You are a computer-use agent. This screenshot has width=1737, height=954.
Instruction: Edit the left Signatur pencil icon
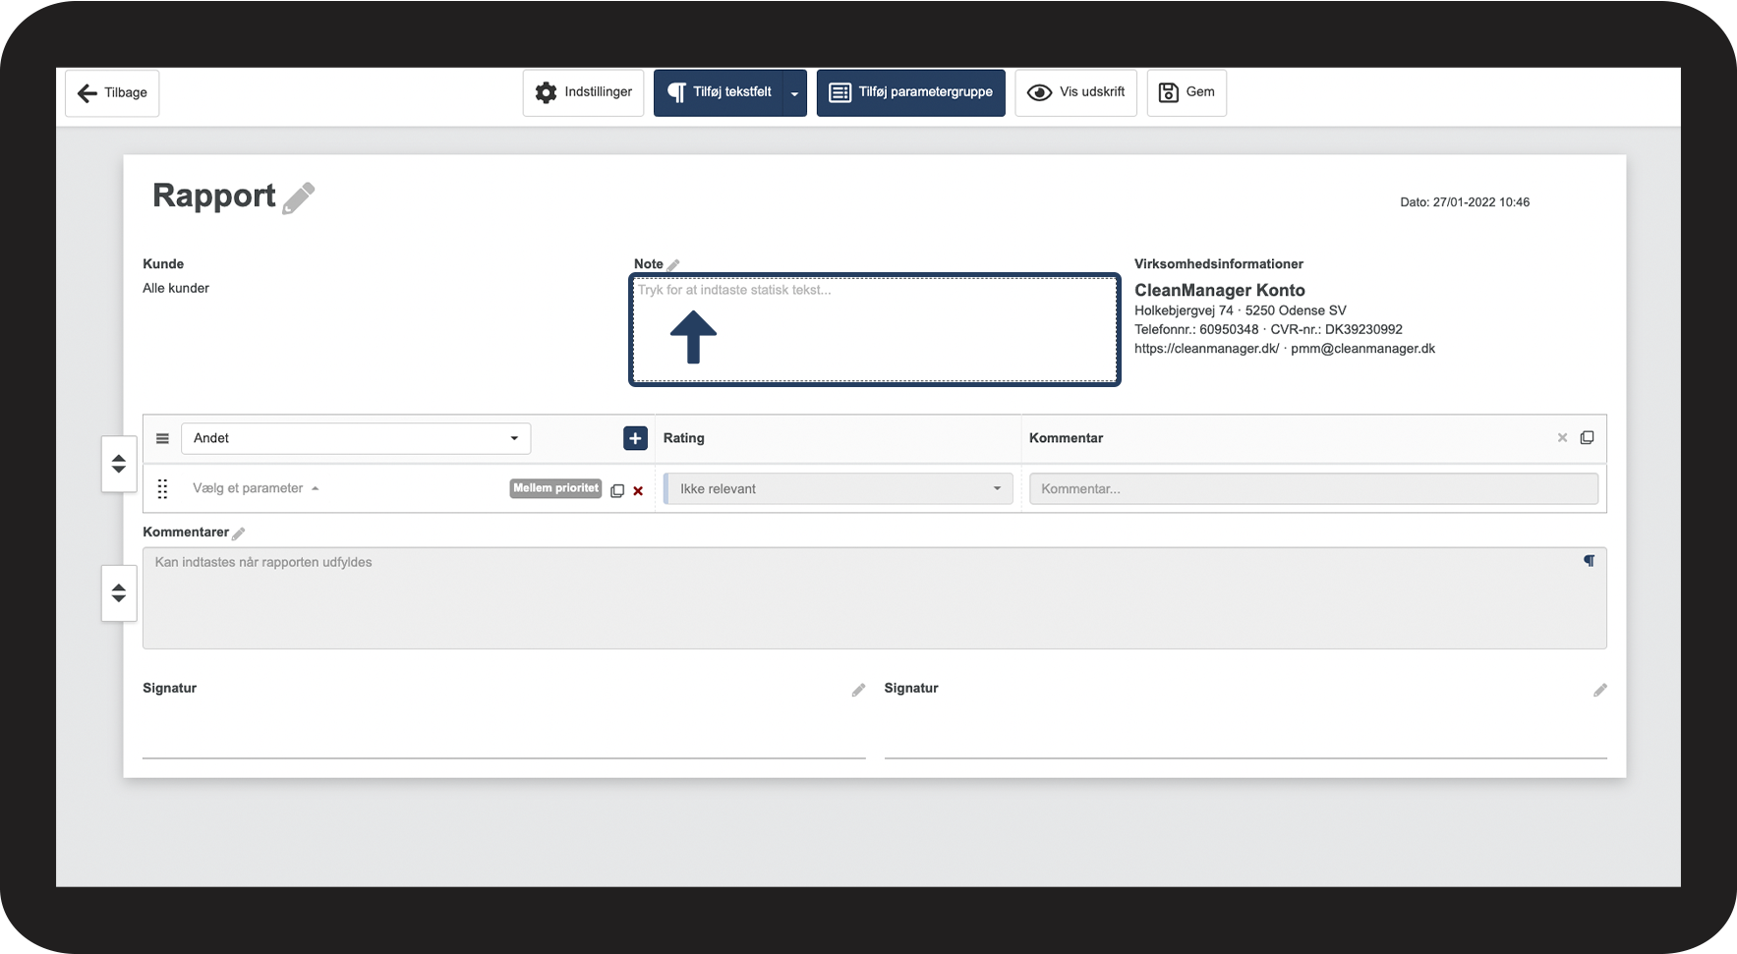tap(858, 691)
